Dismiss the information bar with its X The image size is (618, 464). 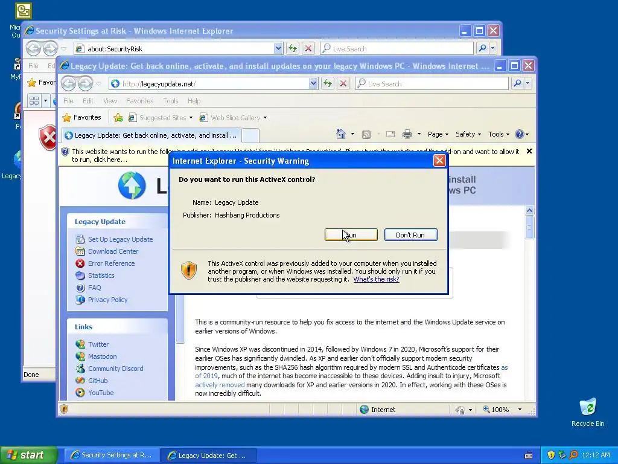(x=529, y=151)
